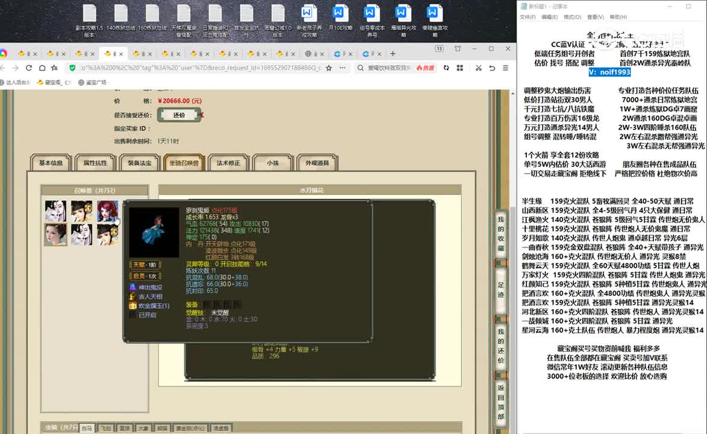Switch to 基本信息 tab
Image resolution: width=707 pixels, height=434 pixels.
51,163
